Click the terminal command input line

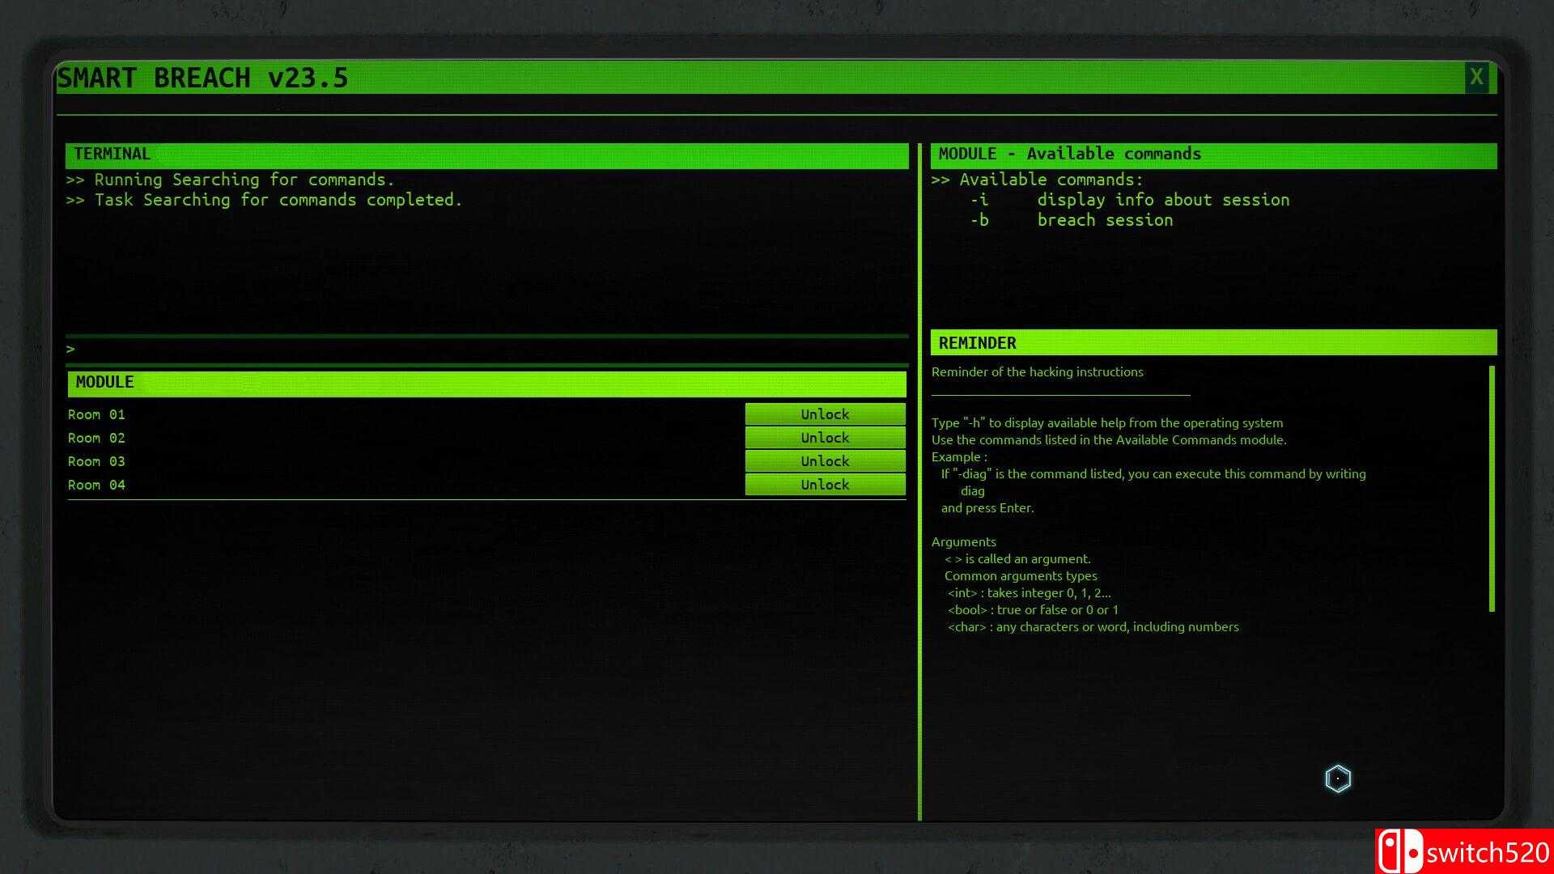486,350
